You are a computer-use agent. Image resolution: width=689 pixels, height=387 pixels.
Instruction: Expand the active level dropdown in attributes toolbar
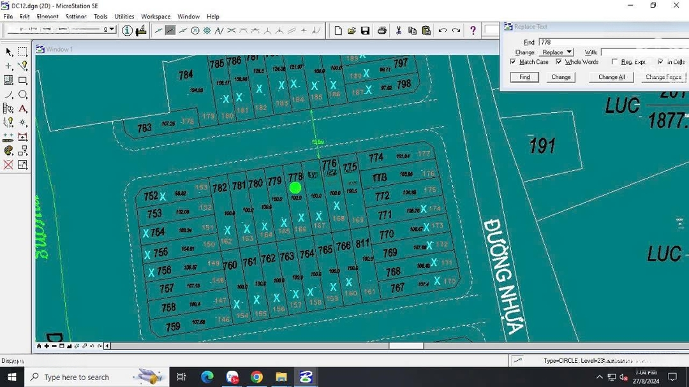coord(112,29)
